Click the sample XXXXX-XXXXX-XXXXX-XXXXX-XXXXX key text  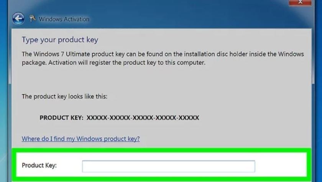point(143,118)
